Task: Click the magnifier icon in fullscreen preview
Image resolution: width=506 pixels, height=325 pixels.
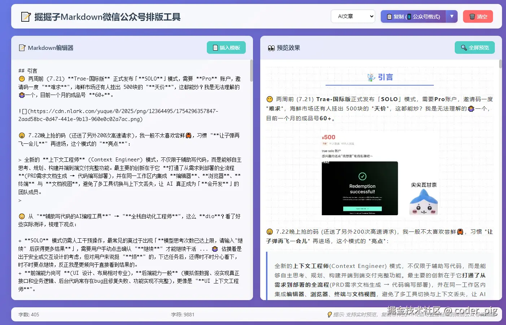Action: tap(464, 48)
